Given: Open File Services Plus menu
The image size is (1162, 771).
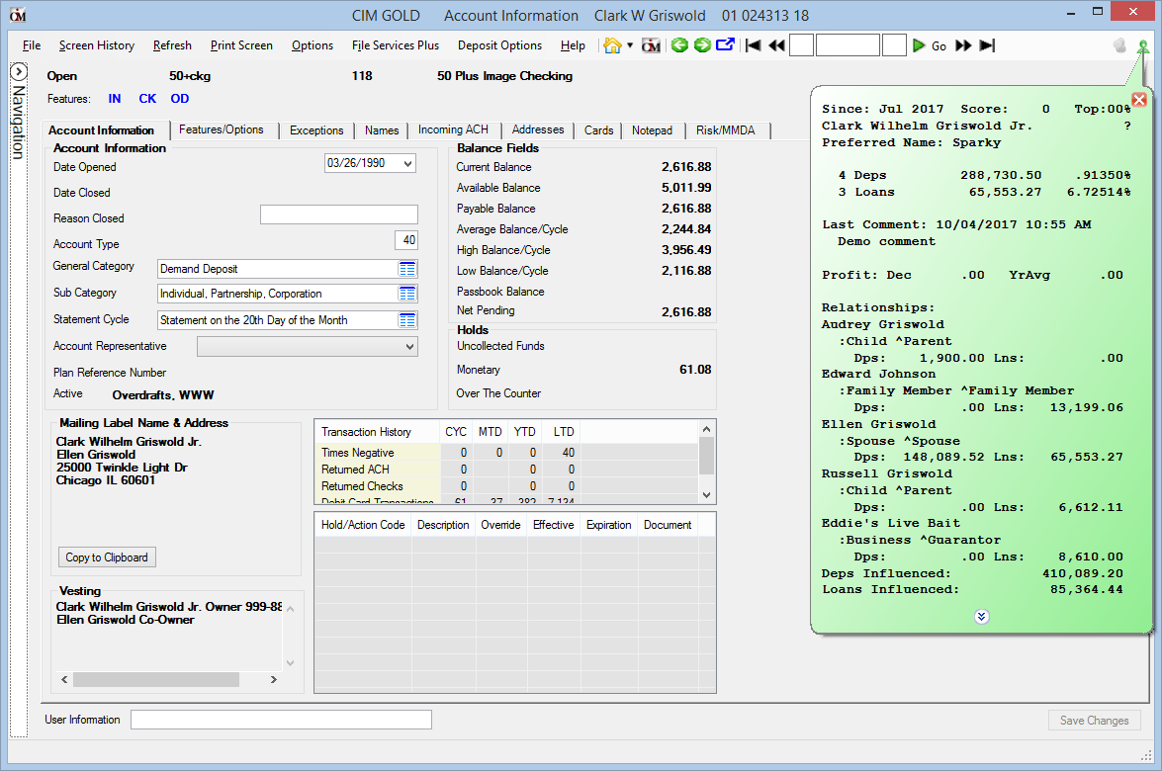Looking at the screenshot, I should tap(396, 45).
